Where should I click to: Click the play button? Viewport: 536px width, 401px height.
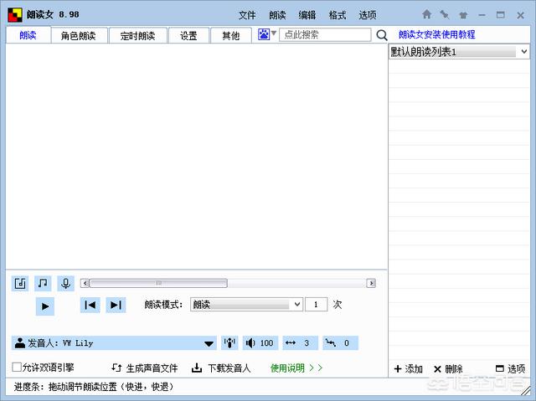tap(45, 306)
